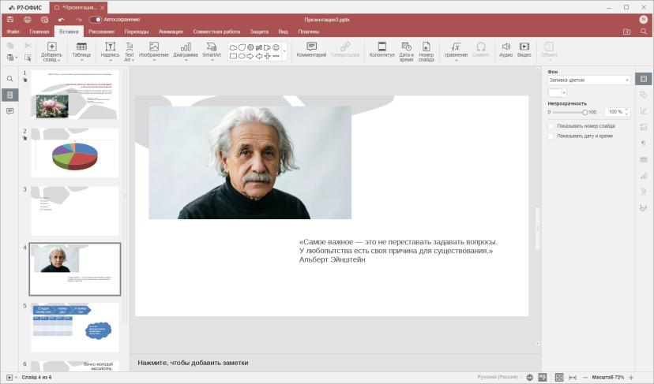Click the globe language icon in status bar
The width and height of the screenshot is (654, 384).
[530, 378]
